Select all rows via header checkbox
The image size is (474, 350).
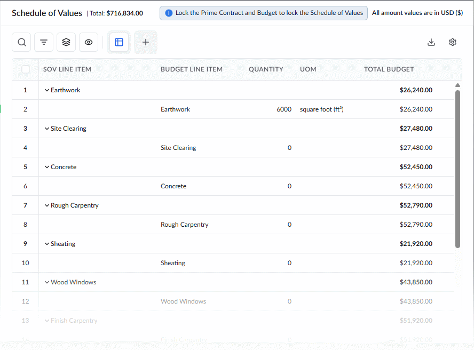(x=26, y=69)
